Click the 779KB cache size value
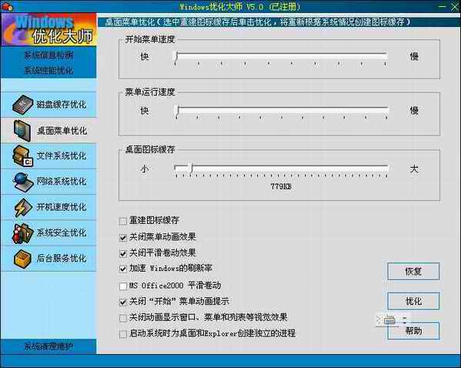 pyautogui.click(x=281, y=187)
